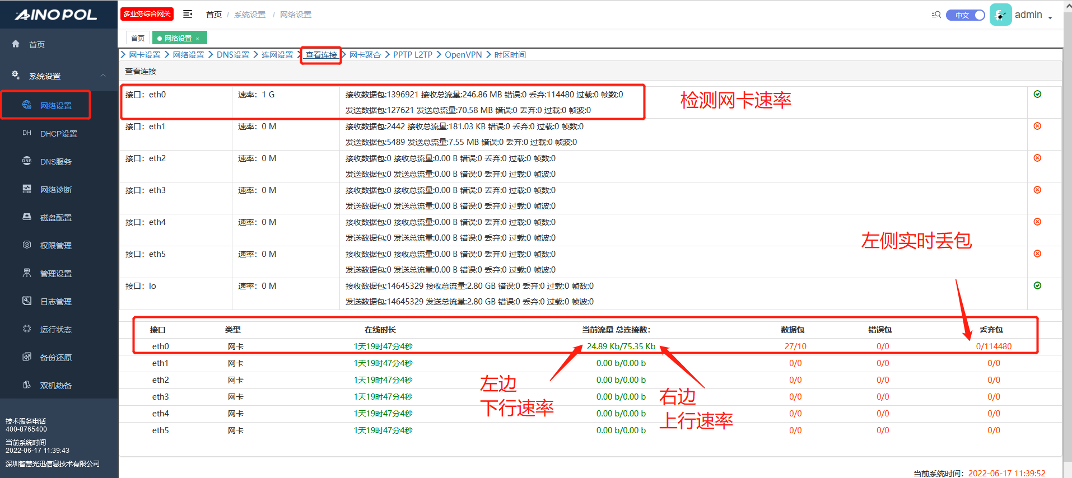
Task: Open the admin user dropdown arrow
Action: [1050, 17]
